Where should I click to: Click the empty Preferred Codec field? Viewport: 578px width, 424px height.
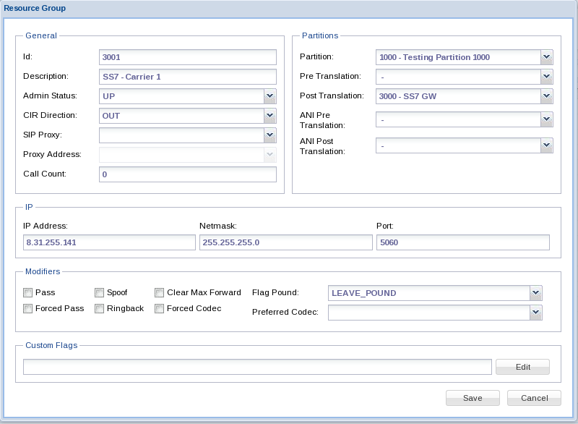(x=429, y=313)
